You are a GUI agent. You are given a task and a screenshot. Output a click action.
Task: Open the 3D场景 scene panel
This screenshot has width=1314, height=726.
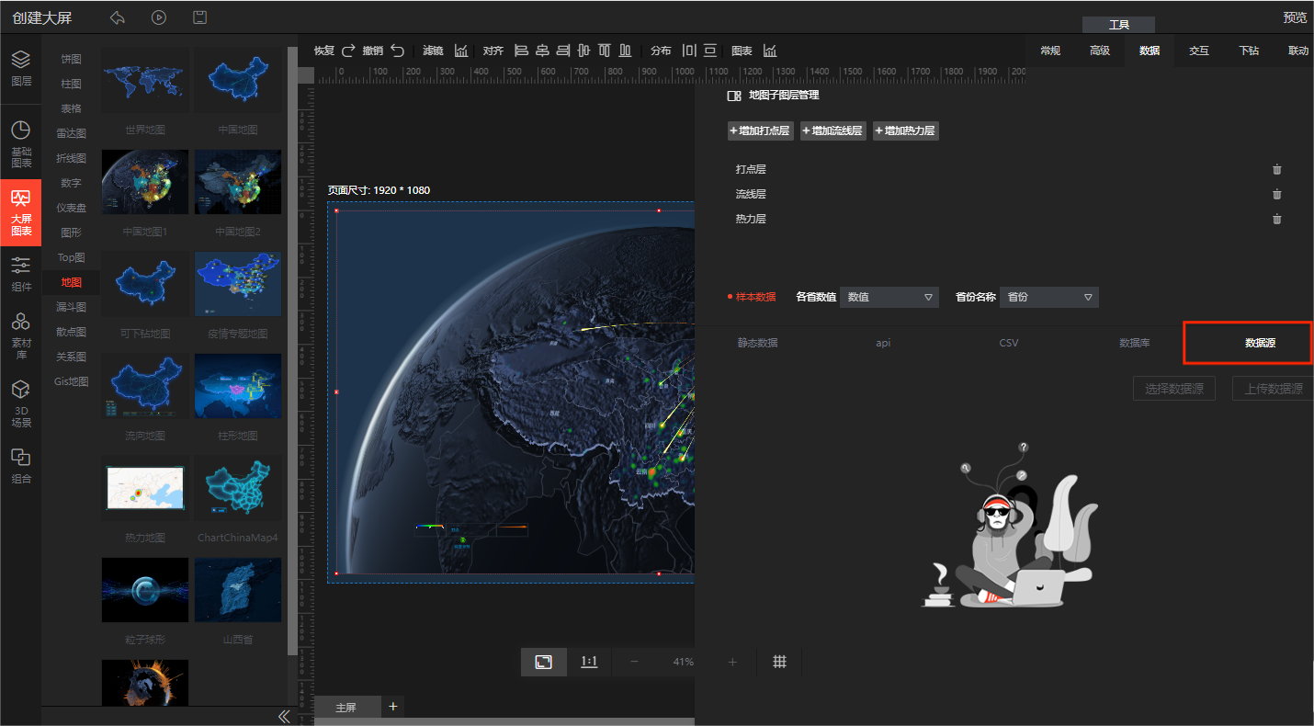pos(21,404)
